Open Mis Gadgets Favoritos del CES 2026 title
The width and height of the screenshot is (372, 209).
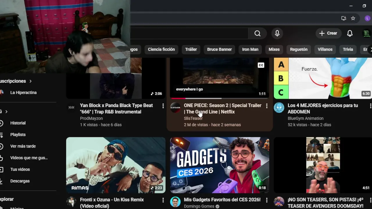point(222,200)
